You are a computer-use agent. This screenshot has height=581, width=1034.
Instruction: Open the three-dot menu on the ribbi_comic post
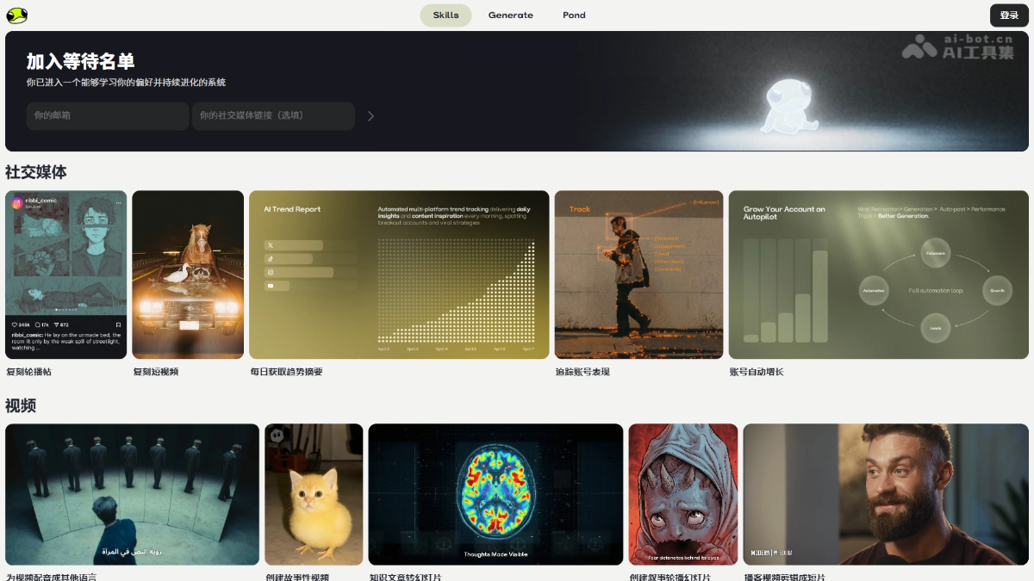pyautogui.click(x=118, y=203)
